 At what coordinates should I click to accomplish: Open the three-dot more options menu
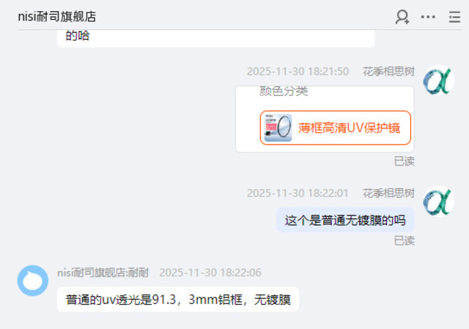coord(428,17)
